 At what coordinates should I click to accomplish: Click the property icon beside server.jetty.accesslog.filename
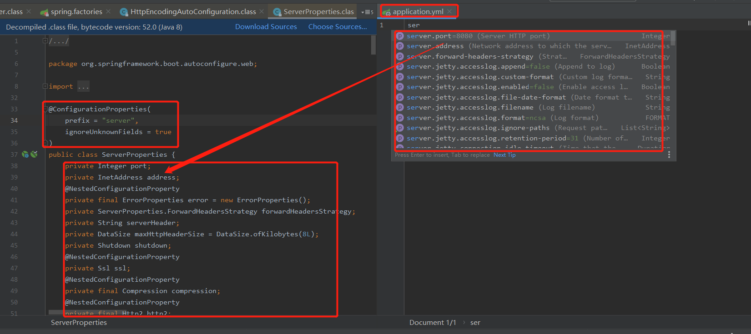pos(400,107)
